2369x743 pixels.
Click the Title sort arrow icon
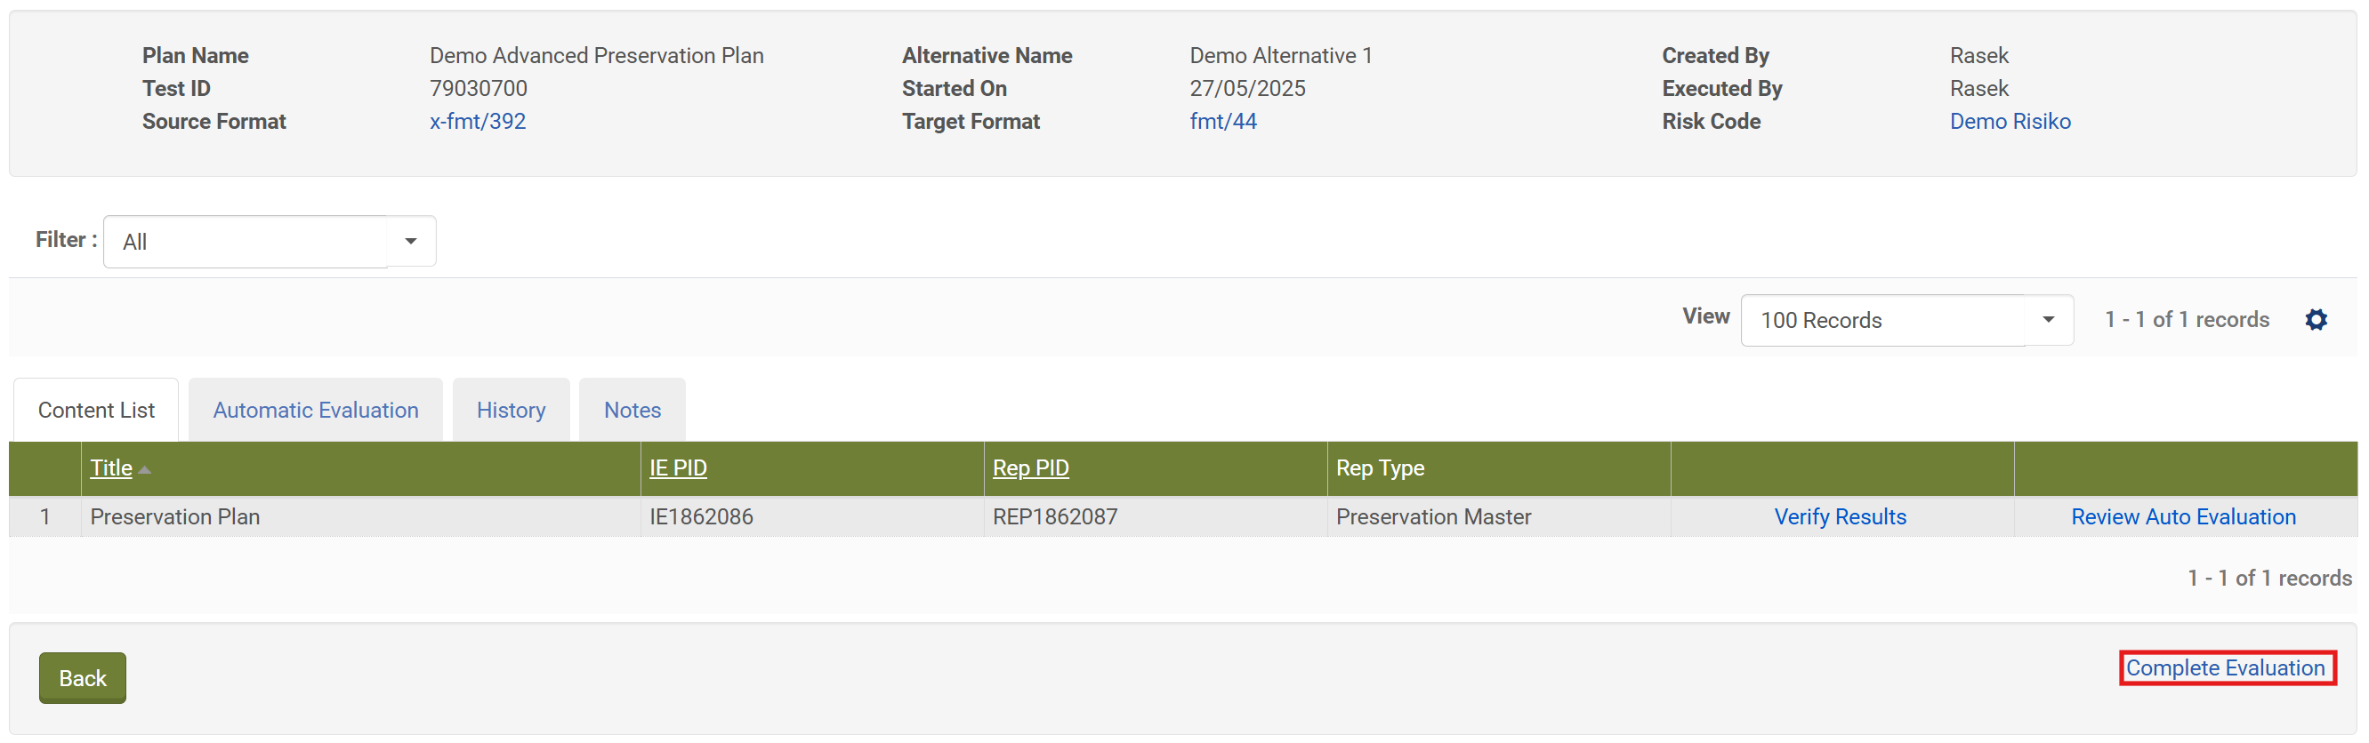coord(144,469)
